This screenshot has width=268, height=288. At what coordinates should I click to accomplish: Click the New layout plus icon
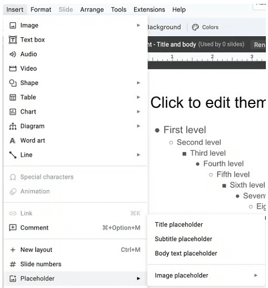[13, 250]
